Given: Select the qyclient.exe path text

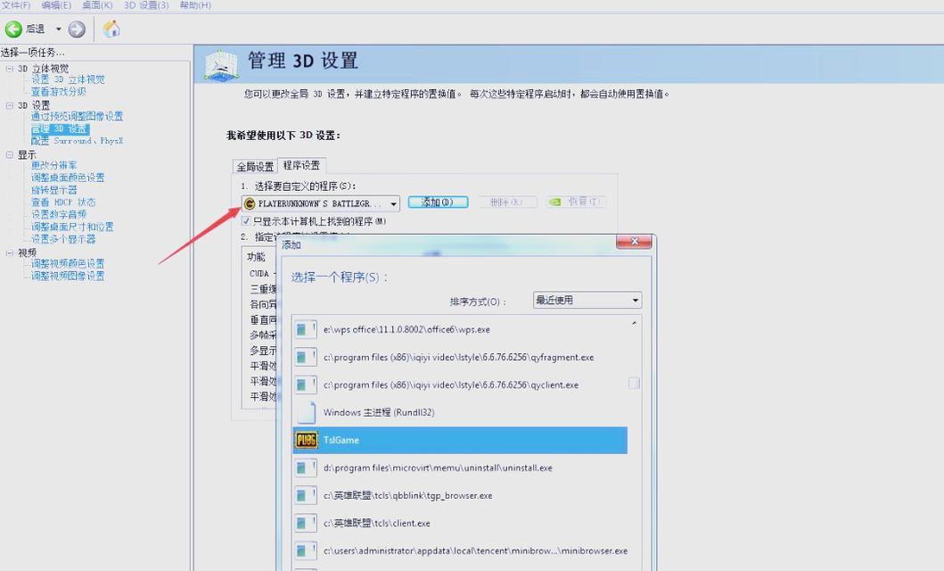Looking at the screenshot, I should [x=451, y=385].
